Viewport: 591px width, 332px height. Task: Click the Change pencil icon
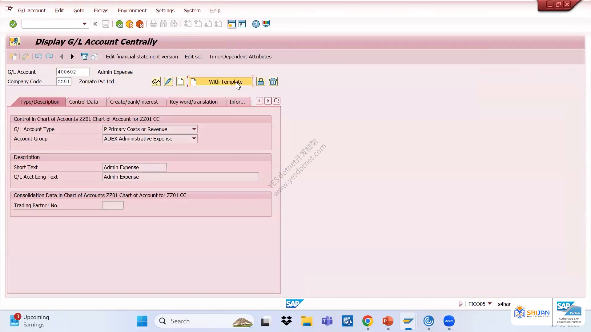[168, 82]
